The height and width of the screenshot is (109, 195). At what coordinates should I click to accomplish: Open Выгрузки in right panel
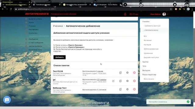pos(146,71)
